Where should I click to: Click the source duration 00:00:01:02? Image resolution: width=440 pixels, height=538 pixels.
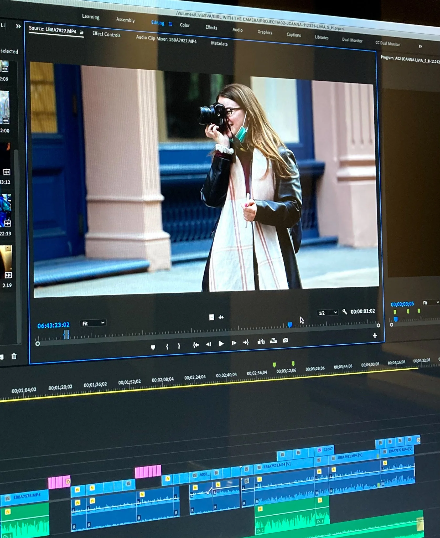pos(363,311)
